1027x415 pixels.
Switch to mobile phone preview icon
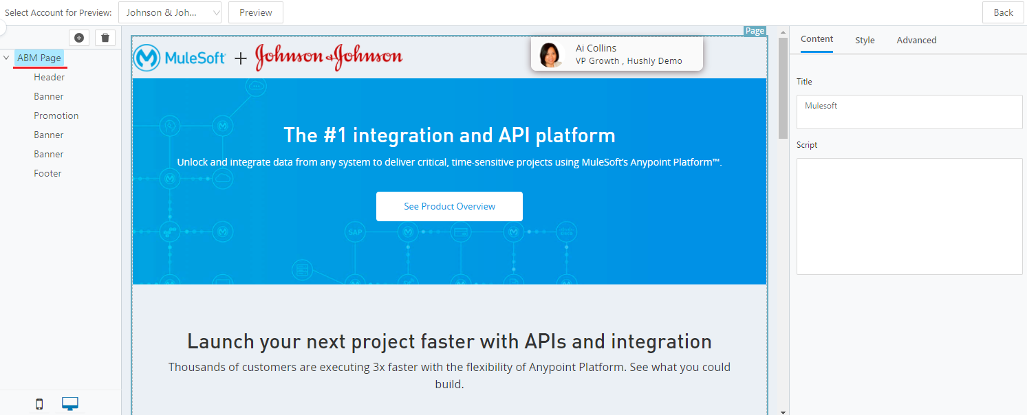coord(39,404)
